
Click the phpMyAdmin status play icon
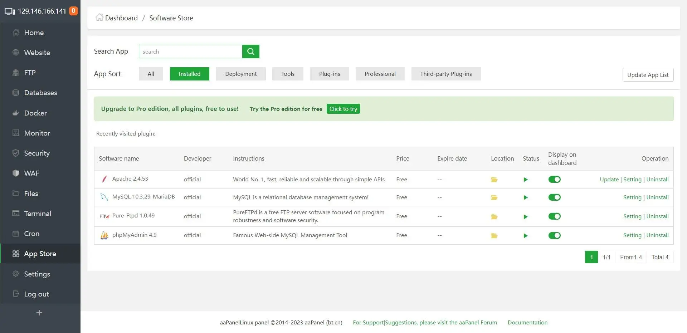(x=526, y=235)
